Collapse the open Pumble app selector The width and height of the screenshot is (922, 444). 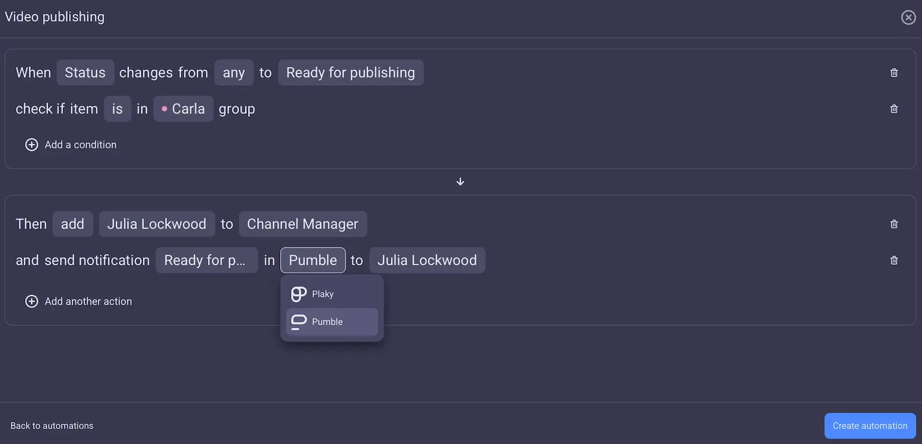click(x=313, y=260)
